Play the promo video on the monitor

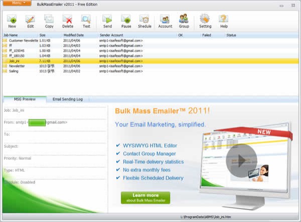click(x=241, y=160)
